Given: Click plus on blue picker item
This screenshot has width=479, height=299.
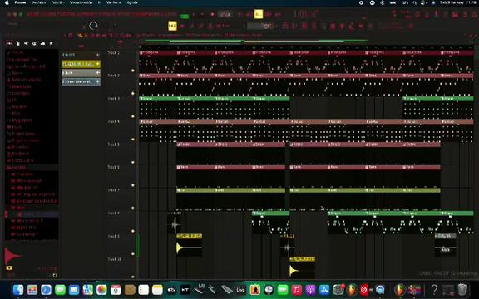Looking at the screenshot, I should [x=97, y=81].
